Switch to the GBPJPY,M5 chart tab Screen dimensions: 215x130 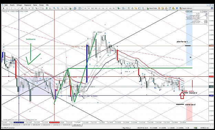point(26,125)
